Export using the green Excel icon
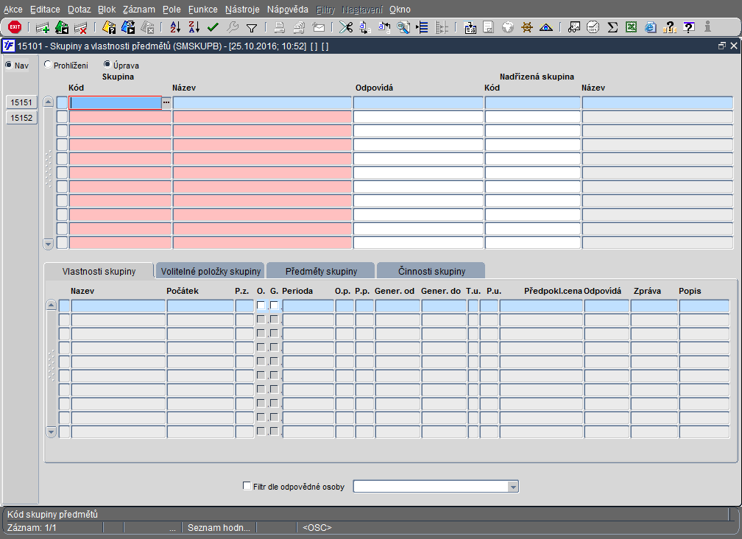Viewport: 742px width, 539px height. pyautogui.click(x=632, y=27)
